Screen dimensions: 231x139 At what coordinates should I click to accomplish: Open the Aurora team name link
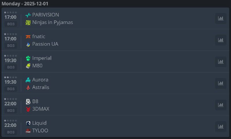pyautogui.click(x=40, y=80)
